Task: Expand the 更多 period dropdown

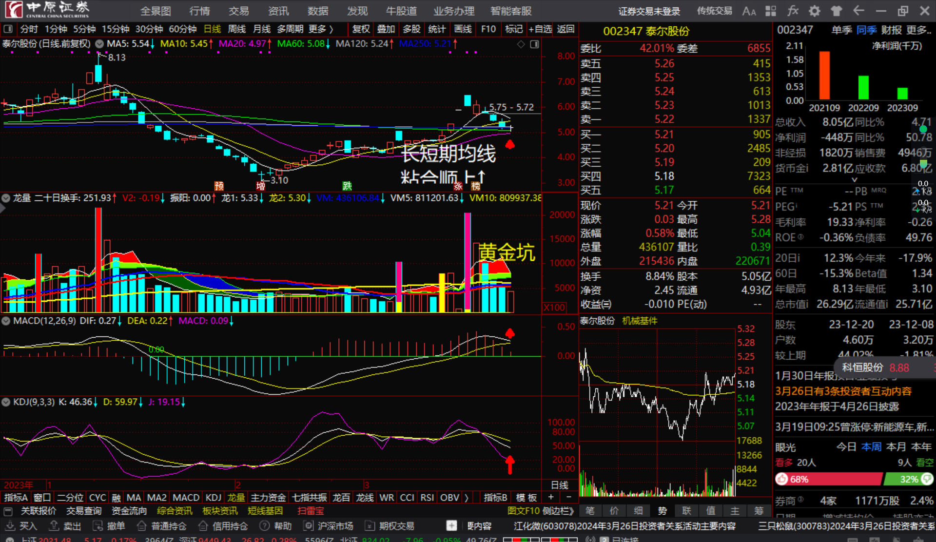Action: (321, 29)
